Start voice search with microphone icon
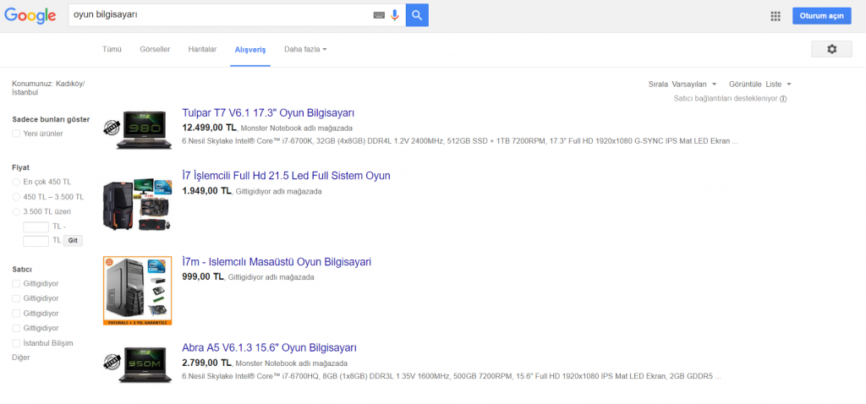This screenshot has width=866, height=404. 394,15
